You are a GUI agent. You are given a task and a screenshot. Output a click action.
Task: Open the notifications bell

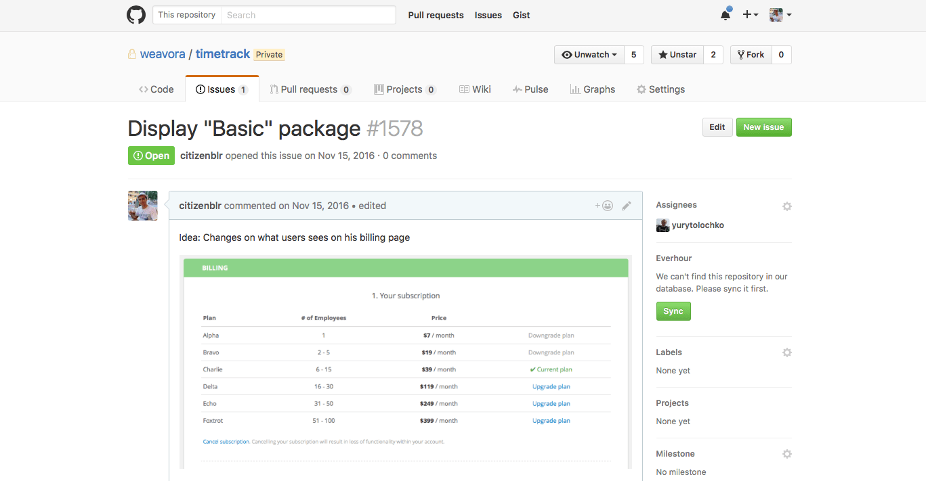(725, 15)
